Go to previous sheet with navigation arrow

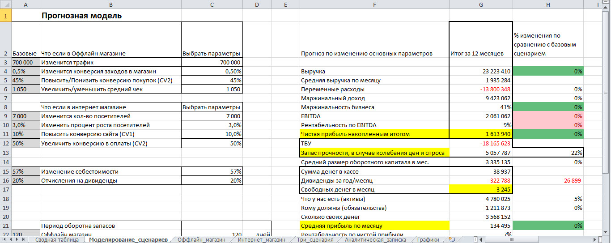[x=11, y=239]
